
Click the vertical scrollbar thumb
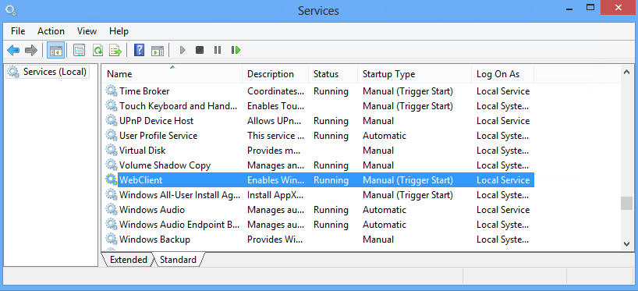(626, 203)
